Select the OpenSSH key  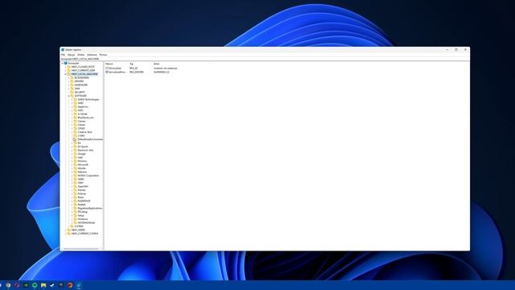83,186
